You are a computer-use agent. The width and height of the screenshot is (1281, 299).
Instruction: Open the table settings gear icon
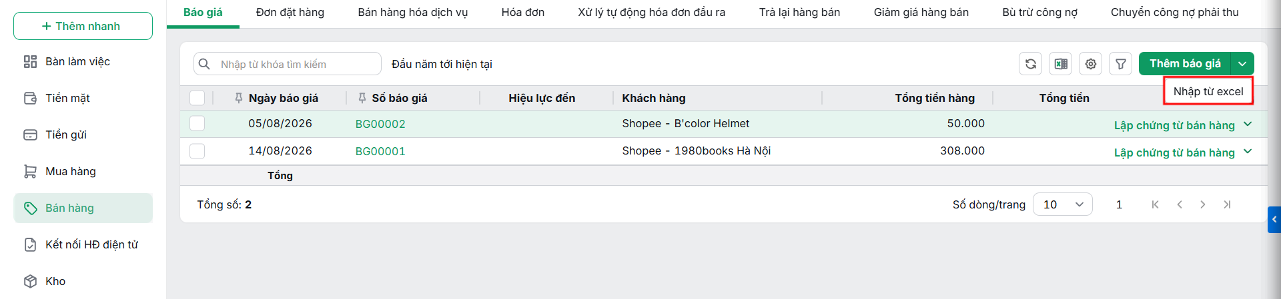pos(1090,64)
